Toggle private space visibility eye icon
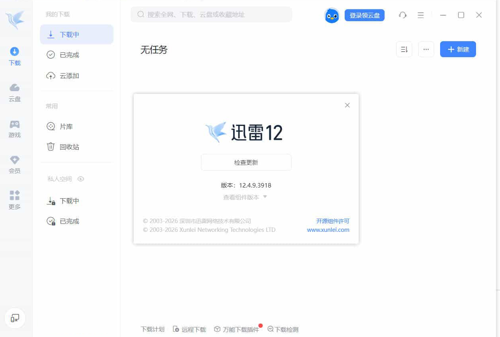Viewport: 500px width, 337px height. pos(81,179)
